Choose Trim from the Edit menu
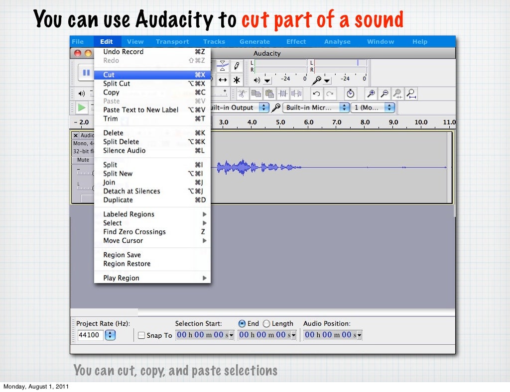 (x=152, y=118)
